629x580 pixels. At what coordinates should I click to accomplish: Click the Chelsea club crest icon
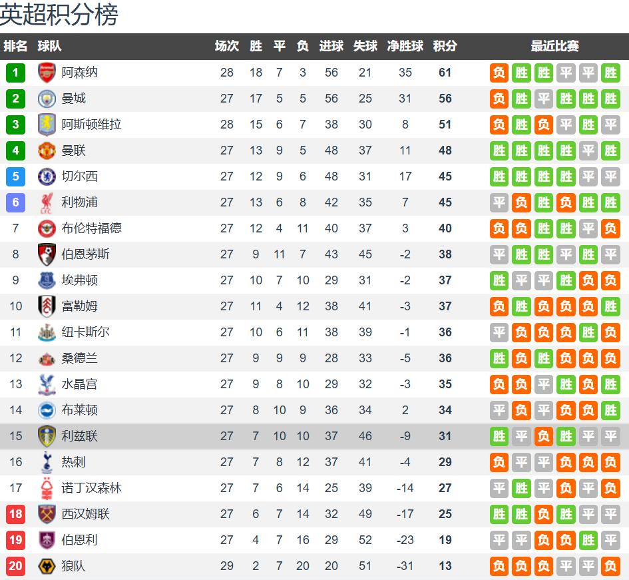(x=47, y=176)
